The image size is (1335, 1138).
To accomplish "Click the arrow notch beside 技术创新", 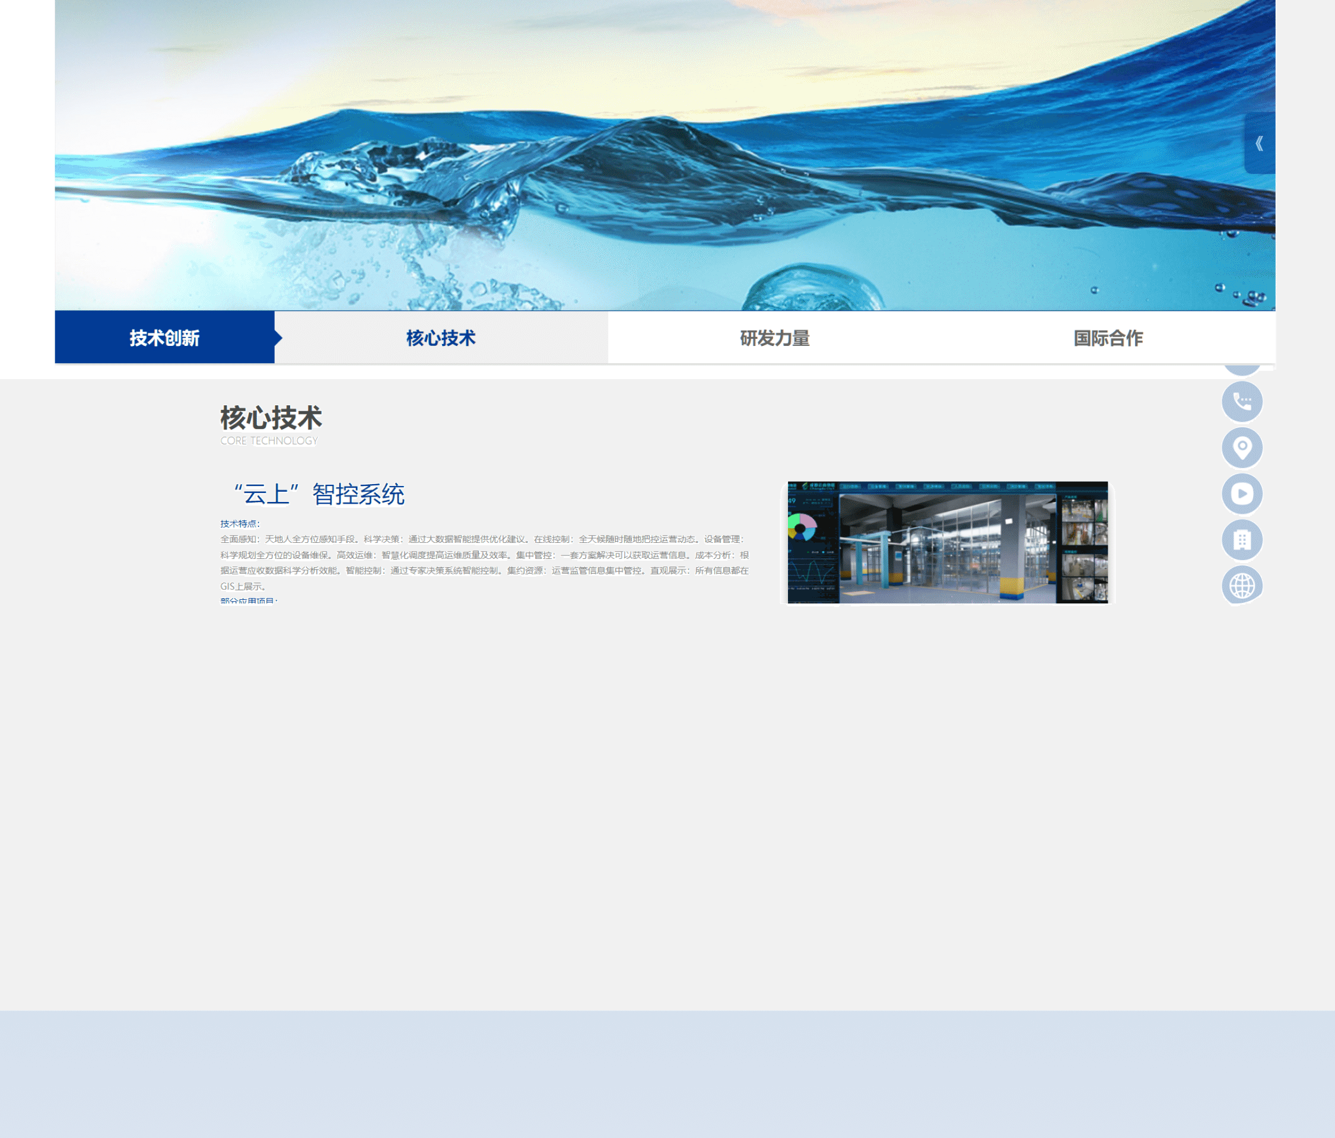I will [278, 338].
